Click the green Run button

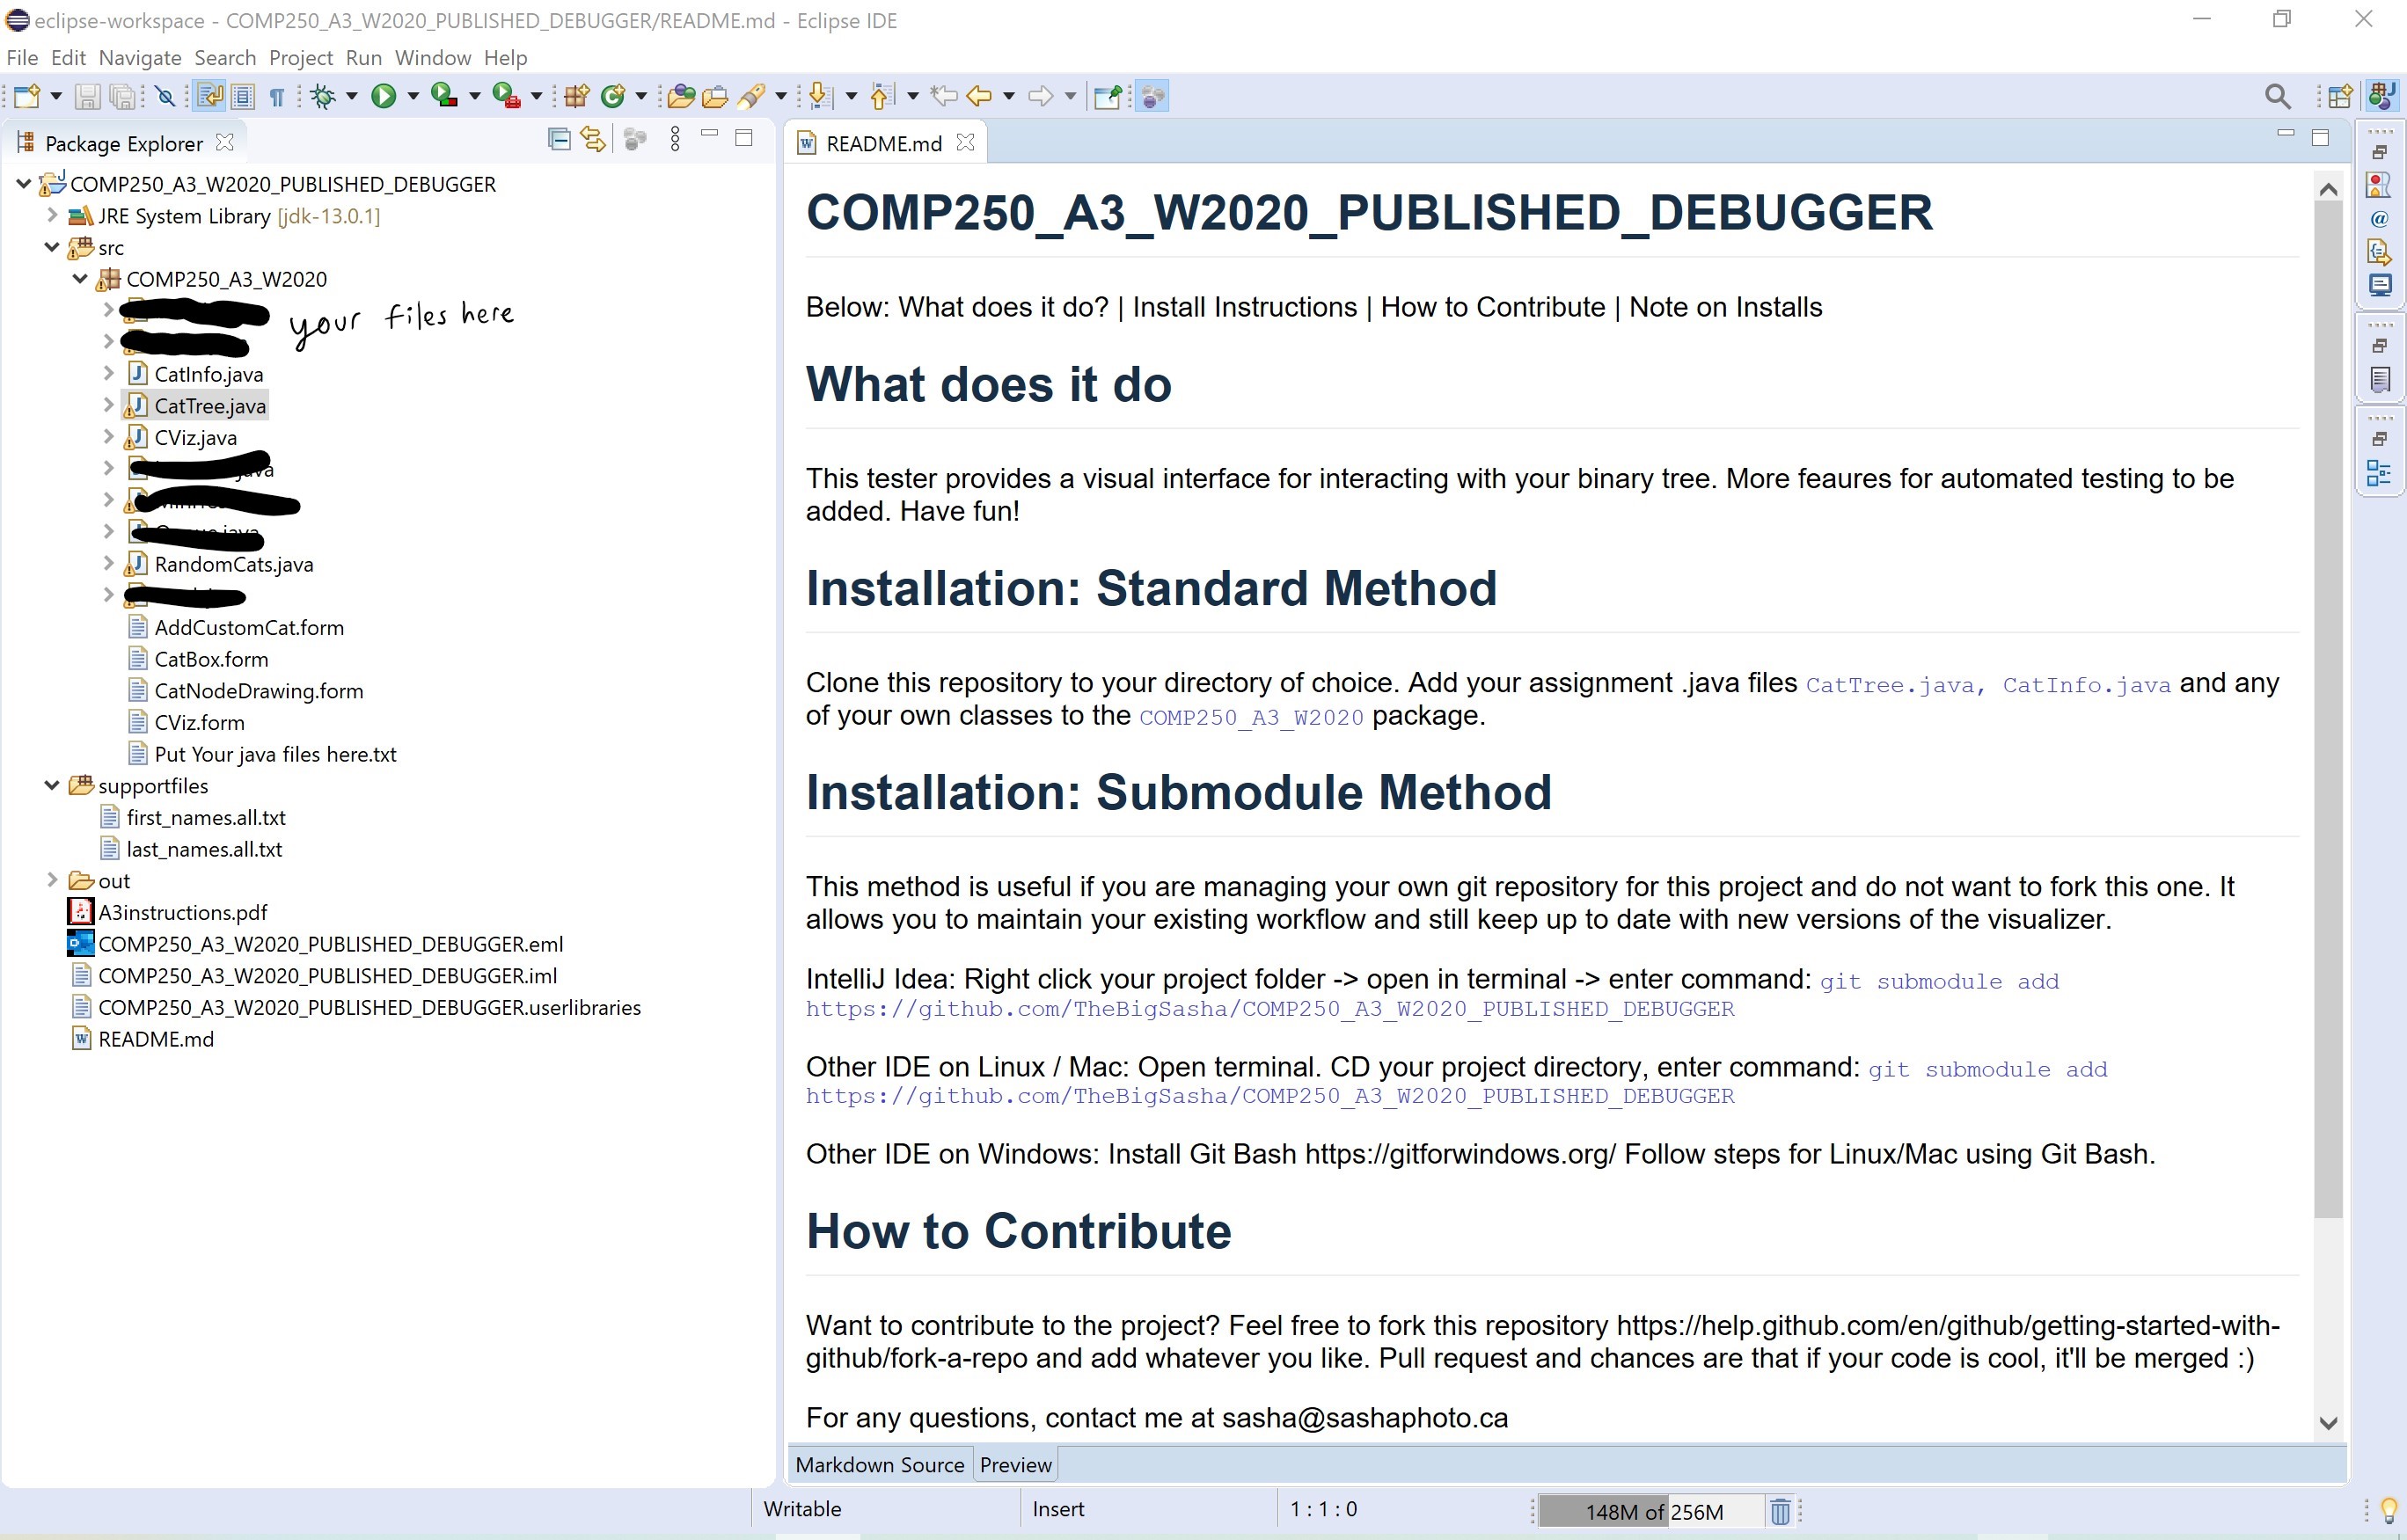[383, 96]
